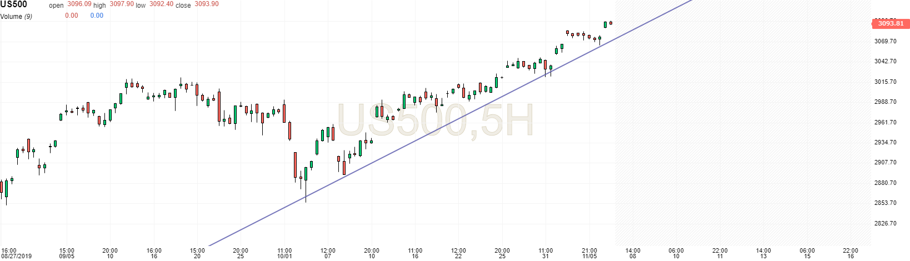
Task: Click the US500,5H chart watermark
Action: click(434, 121)
